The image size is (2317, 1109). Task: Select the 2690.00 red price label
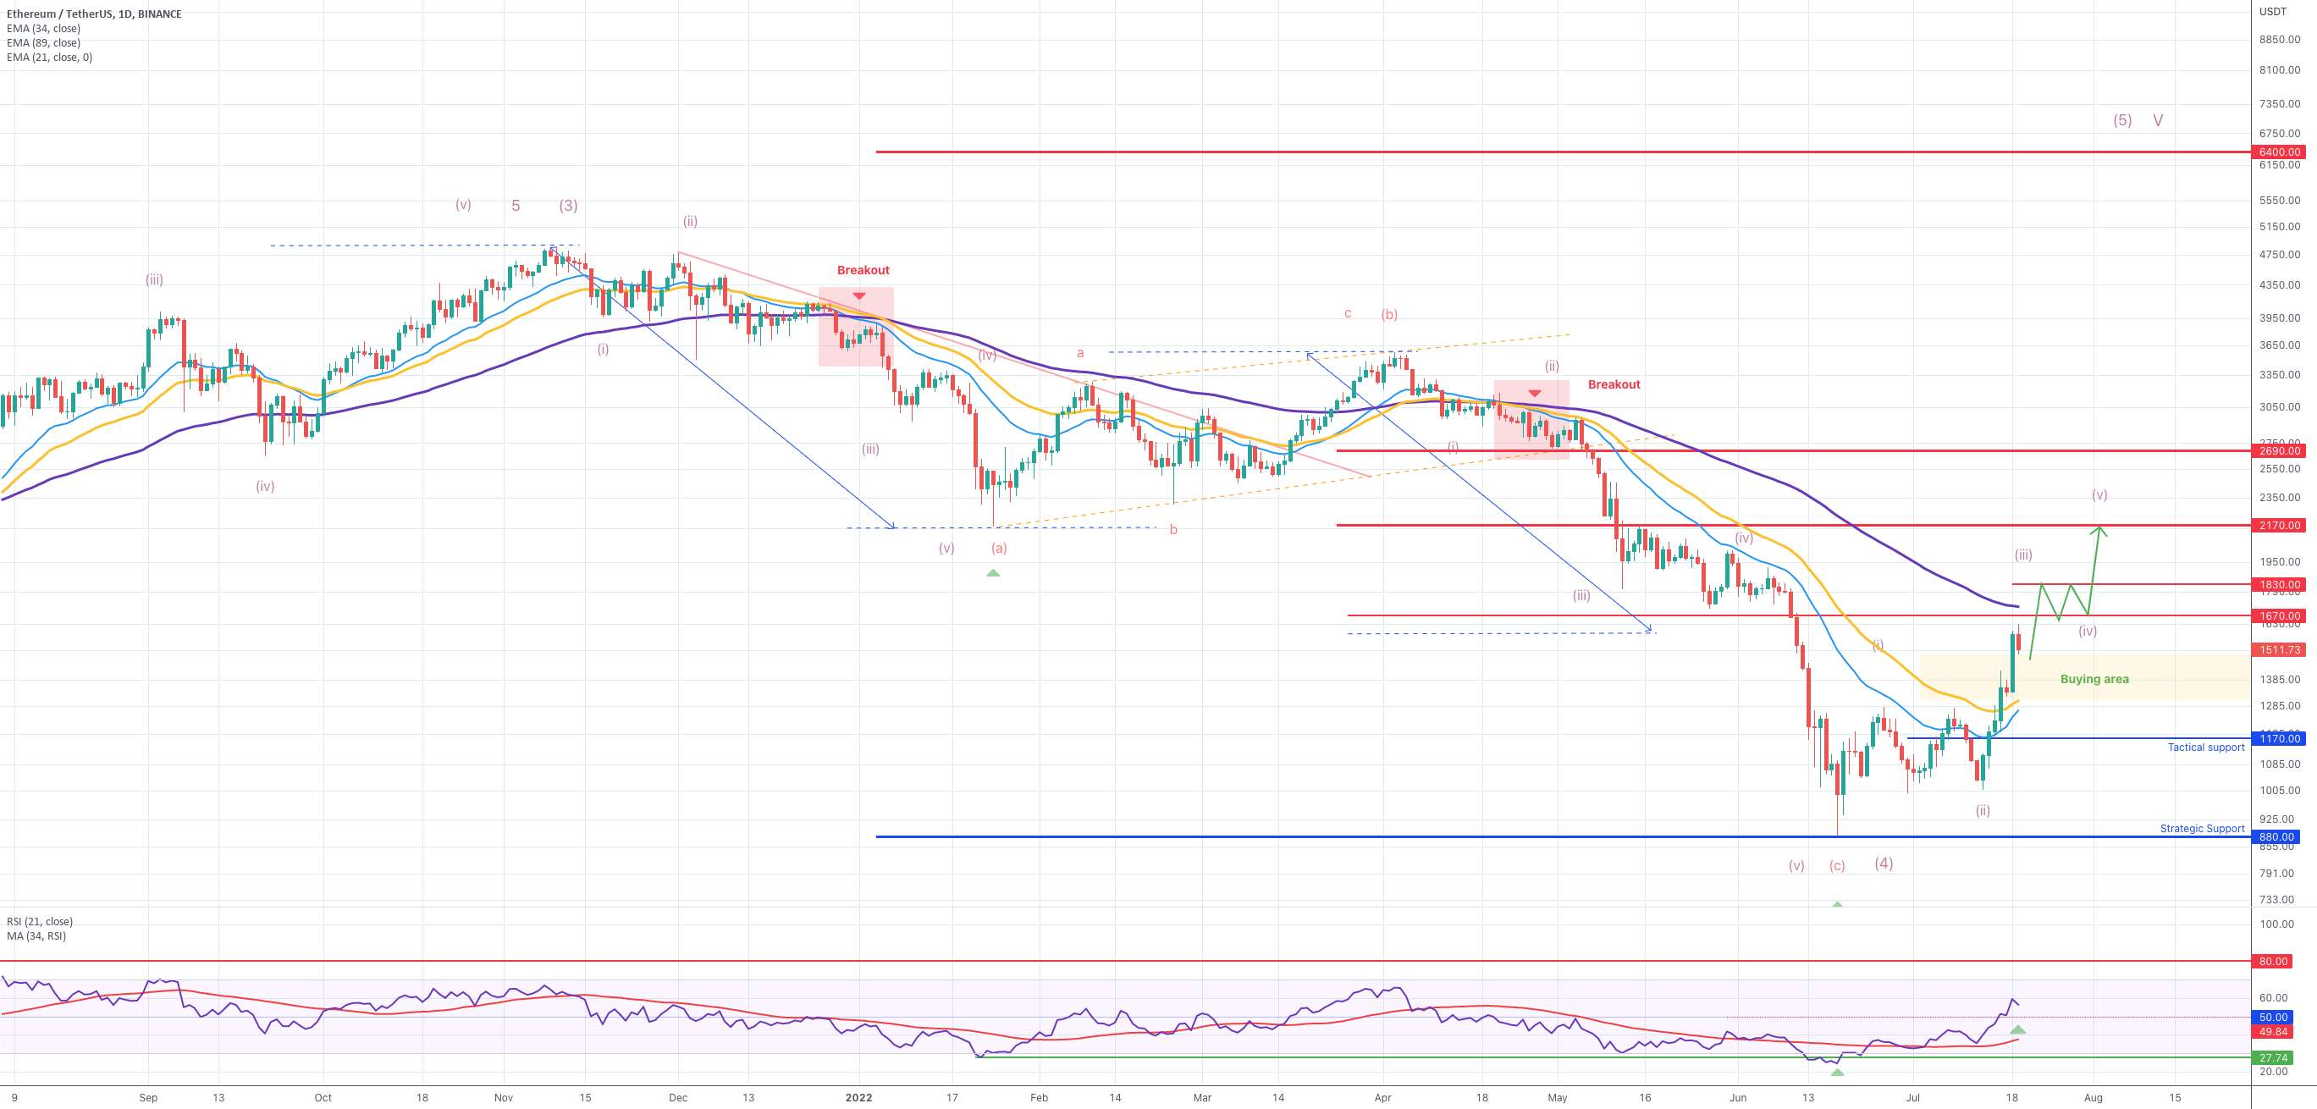tap(2279, 450)
